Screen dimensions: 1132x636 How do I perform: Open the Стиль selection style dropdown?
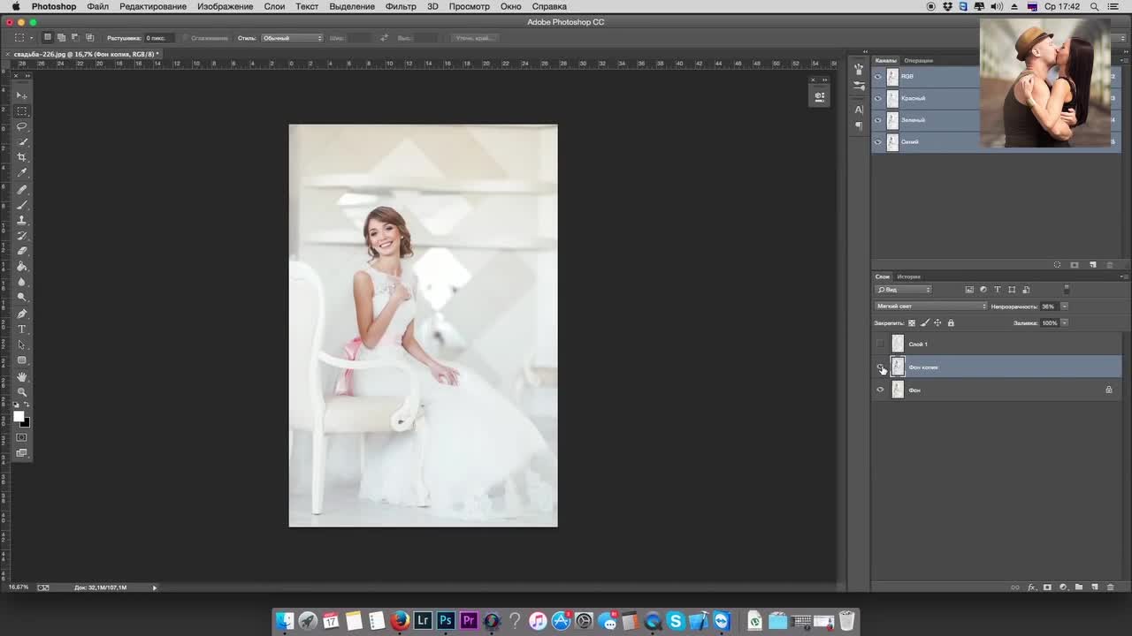click(293, 38)
